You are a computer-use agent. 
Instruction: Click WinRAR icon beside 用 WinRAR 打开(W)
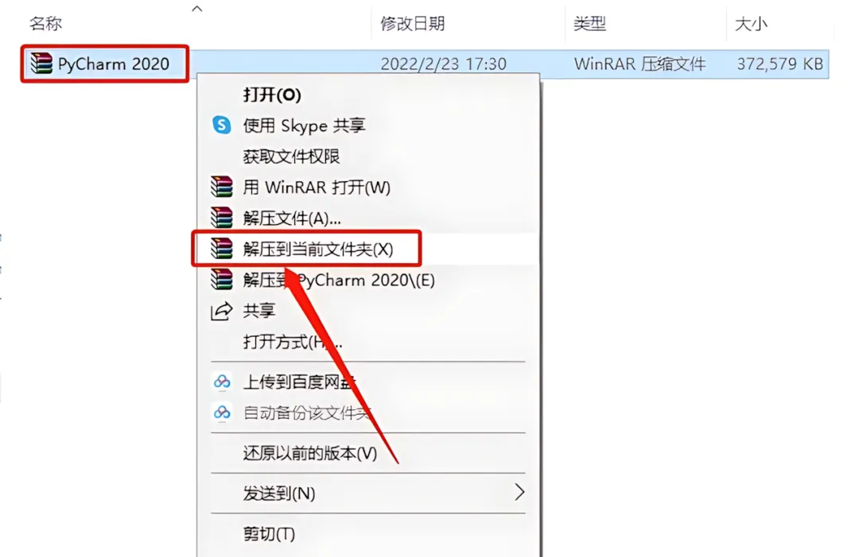coord(221,188)
